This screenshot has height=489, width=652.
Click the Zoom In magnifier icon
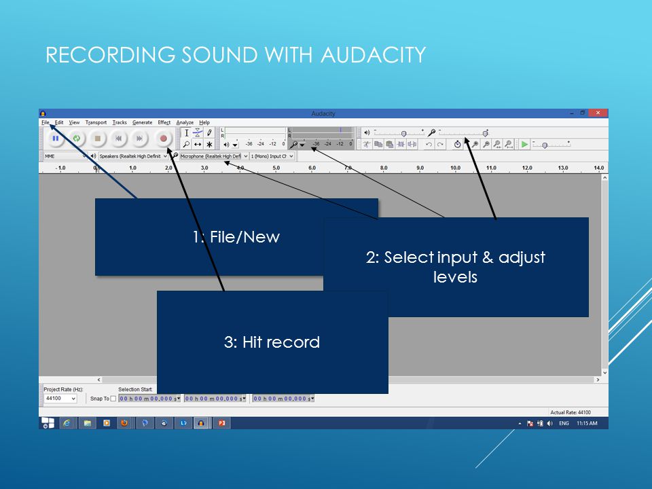(x=475, y=144)
